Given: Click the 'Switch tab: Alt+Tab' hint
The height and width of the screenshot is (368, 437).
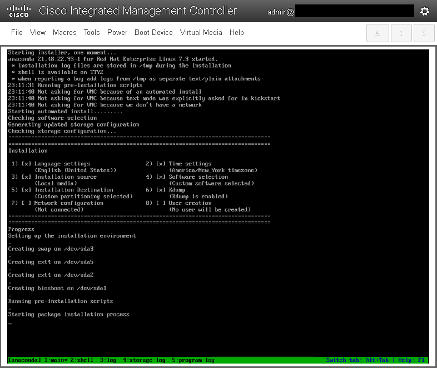Looking at the screenshot, I should [357, 360].
